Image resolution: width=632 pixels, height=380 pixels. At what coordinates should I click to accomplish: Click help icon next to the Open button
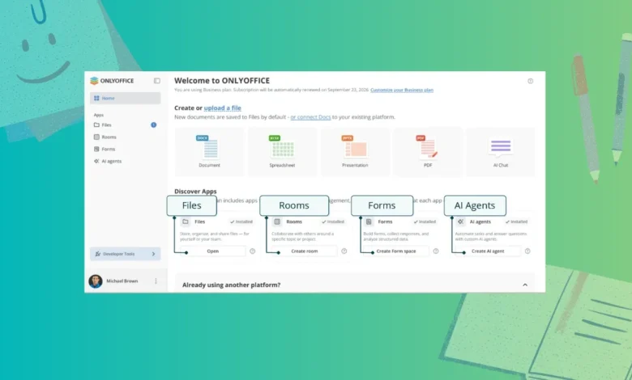coord(253,251)
